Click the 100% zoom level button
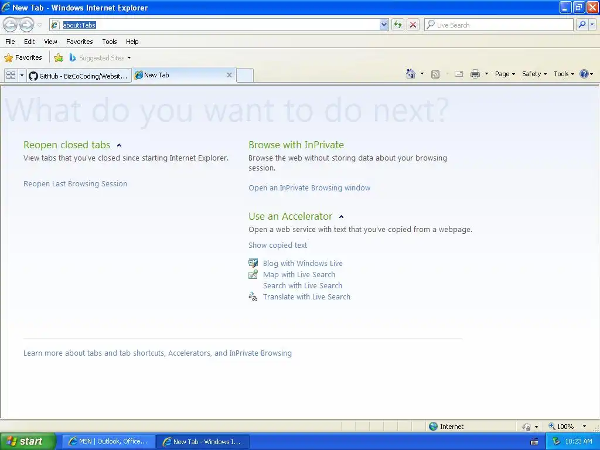The height and width of the screenshot is (450, 600). [561, 427]
